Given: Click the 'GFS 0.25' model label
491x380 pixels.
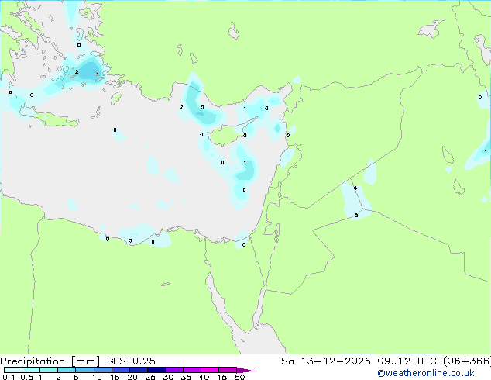Looking at the screenshot, I should click(131, 361).
